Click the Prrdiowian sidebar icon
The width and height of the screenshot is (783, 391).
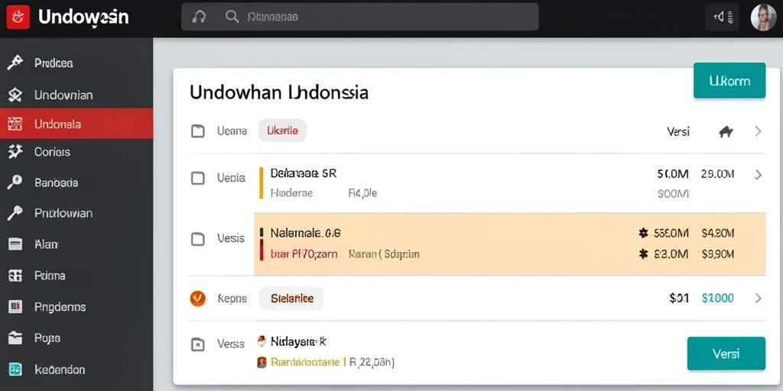pos(15,214)
